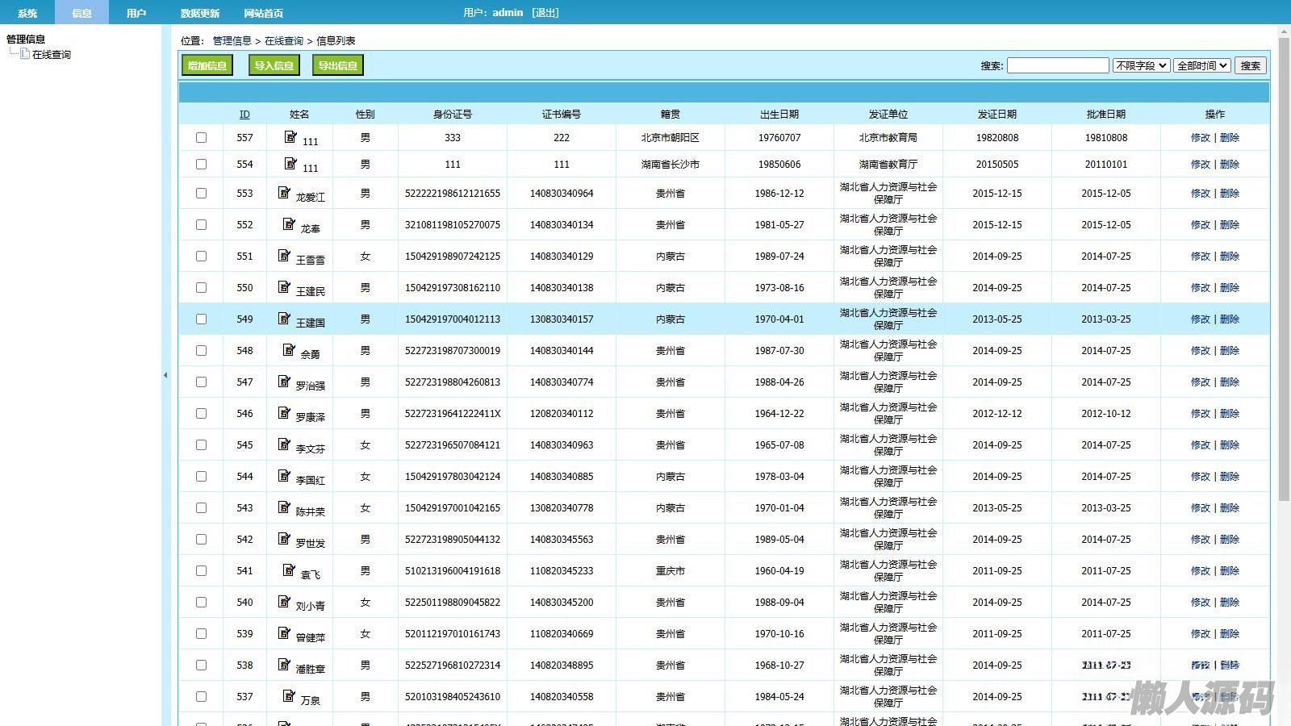Check the box for record ID 557
Image resolution: width=1291 pixels, height=726 pixels.
click(x=202, y=138)
